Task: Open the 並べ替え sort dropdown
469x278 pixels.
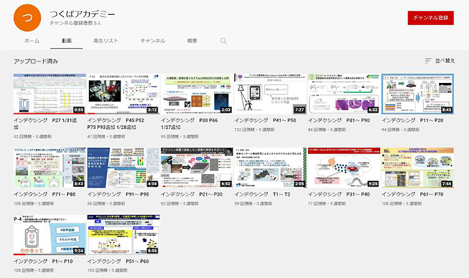Action: point(440,61)
